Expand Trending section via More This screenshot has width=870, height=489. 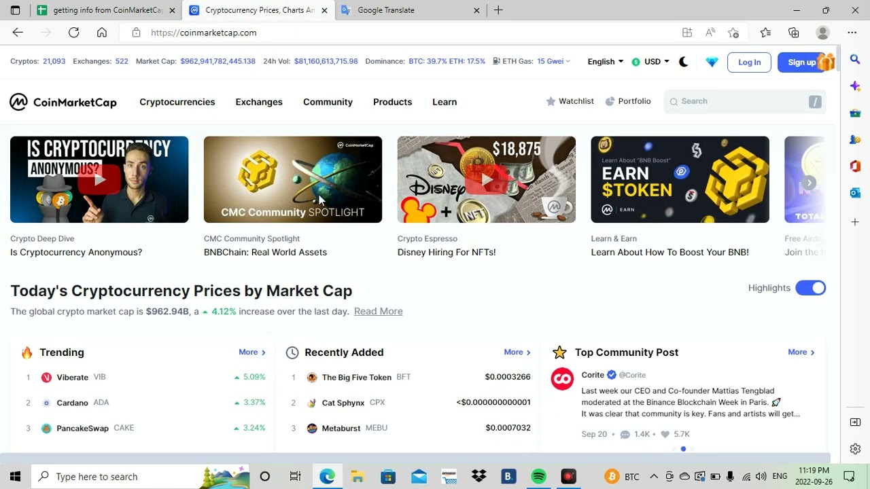252,352
